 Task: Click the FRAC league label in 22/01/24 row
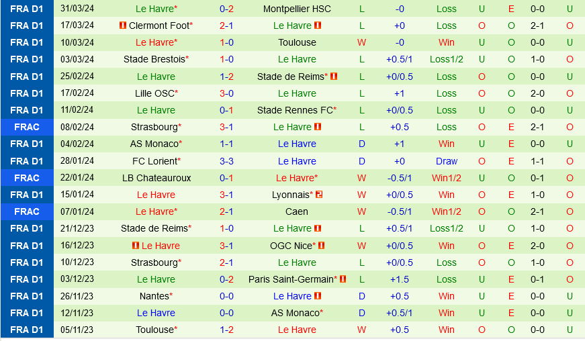coord(26,178)
